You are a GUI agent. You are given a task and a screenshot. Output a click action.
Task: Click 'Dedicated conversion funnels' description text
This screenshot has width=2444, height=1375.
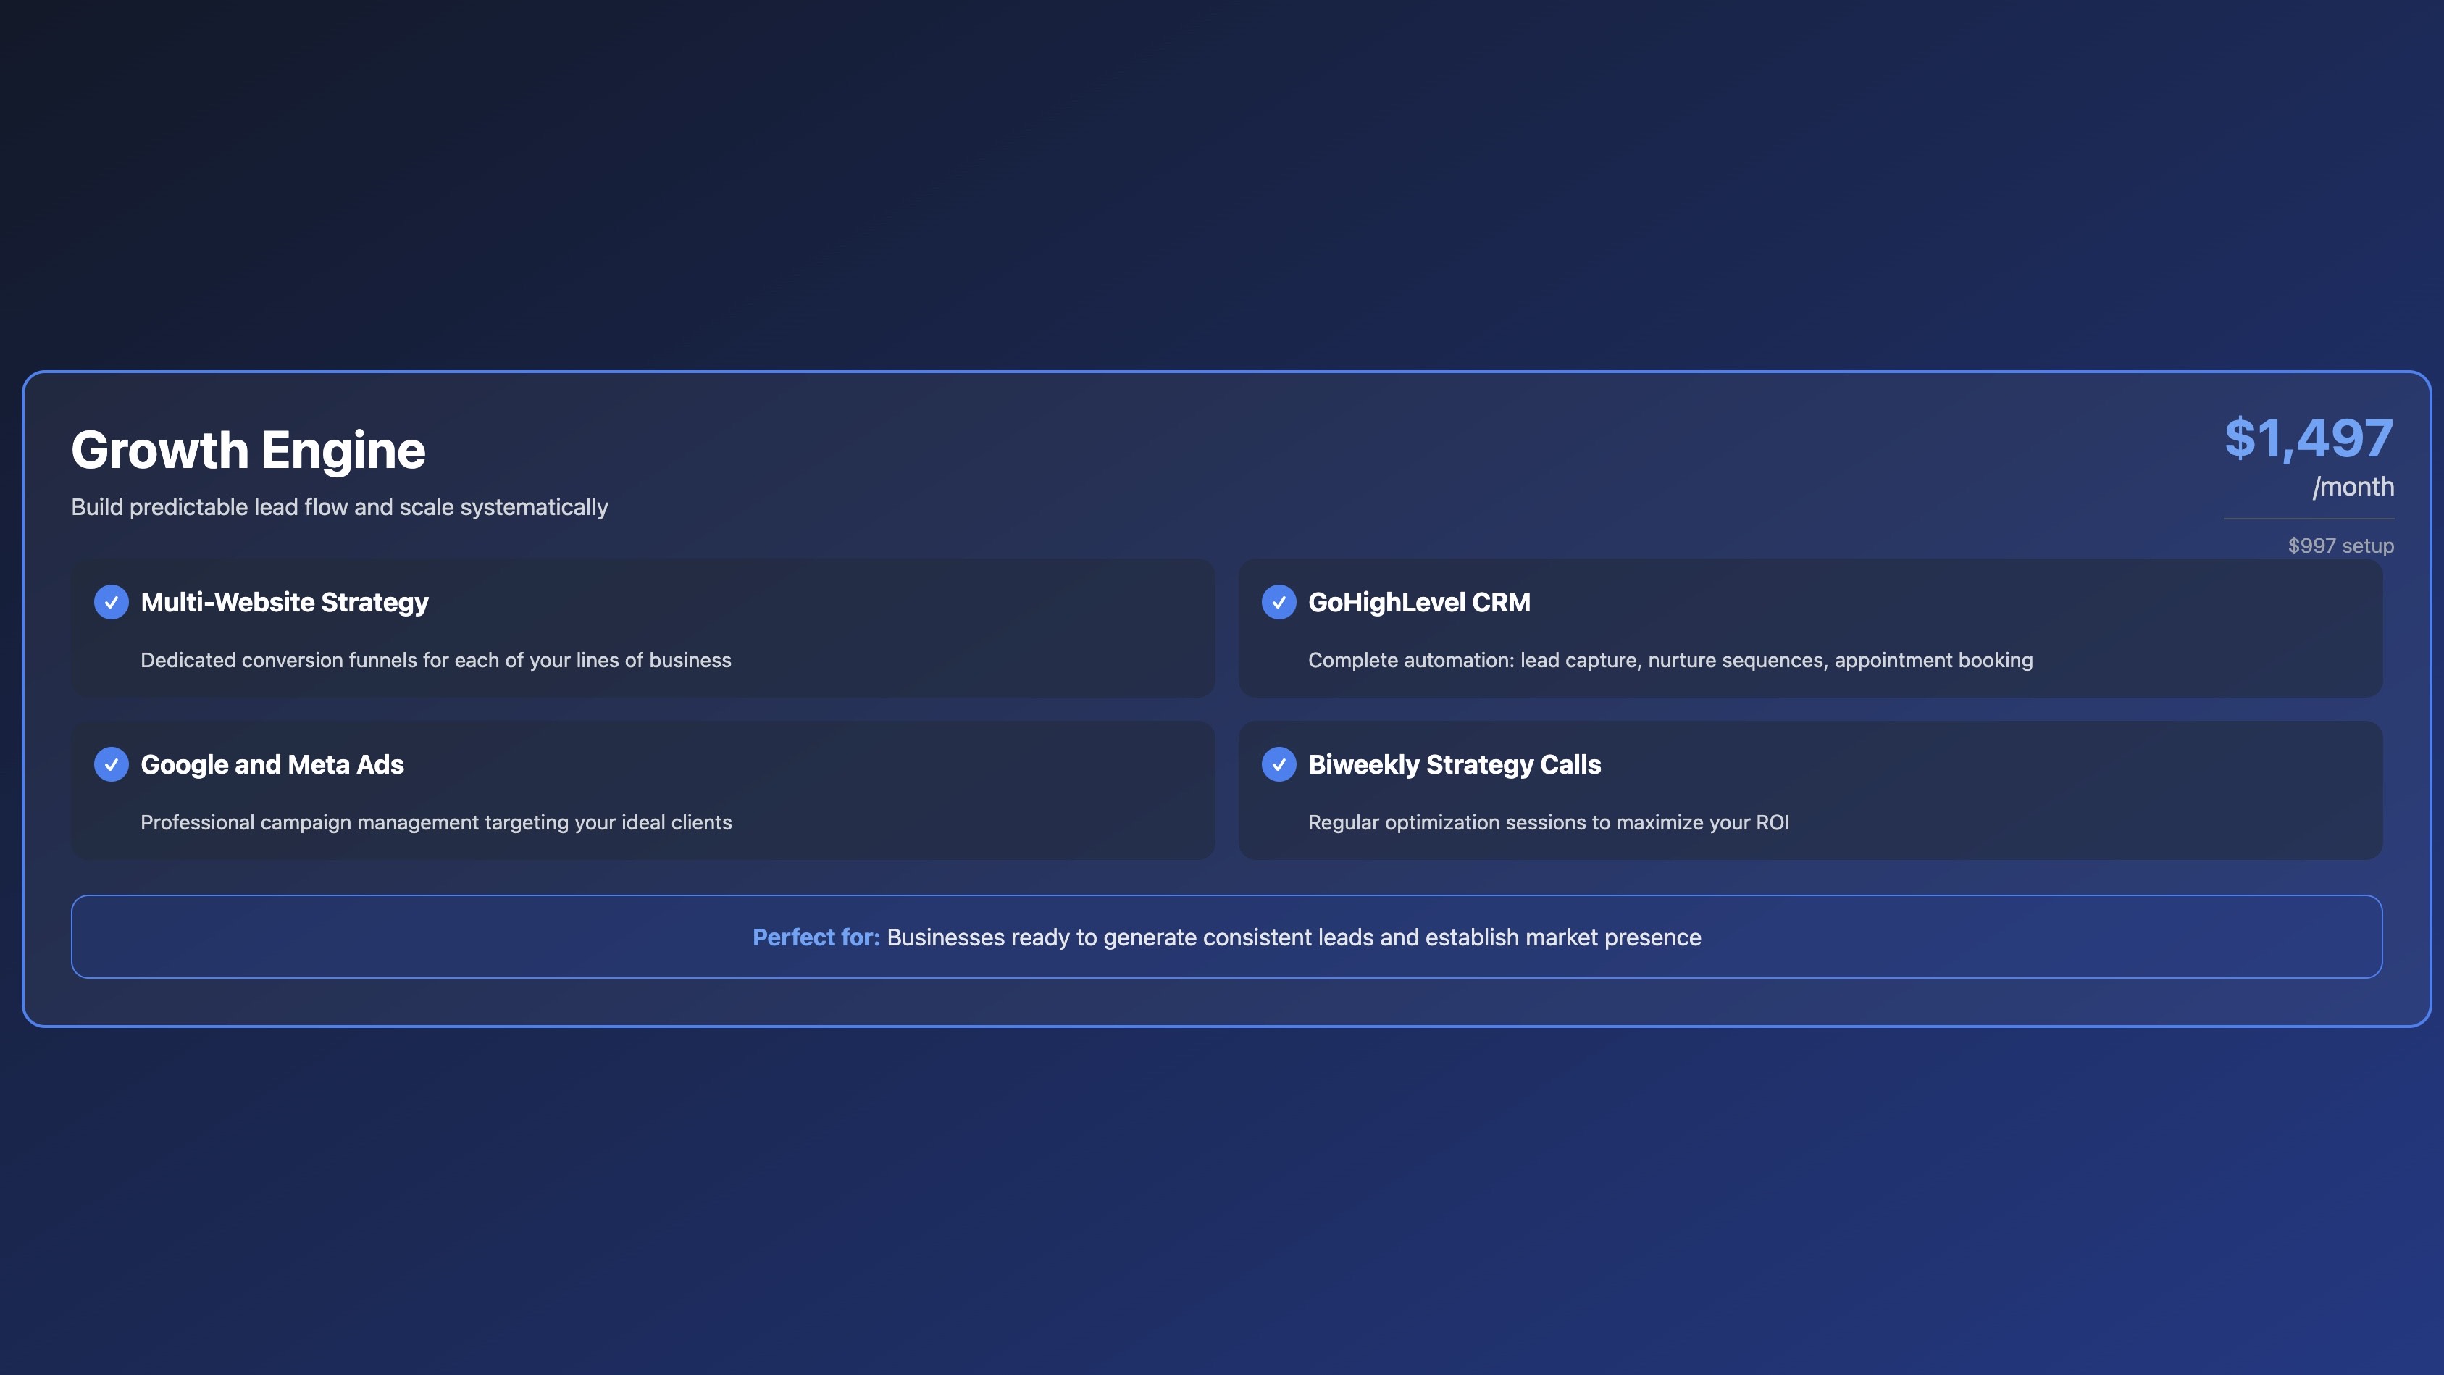click(x=436, y=661)
